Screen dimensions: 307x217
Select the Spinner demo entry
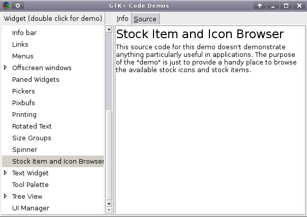click(x=25, y=149)
